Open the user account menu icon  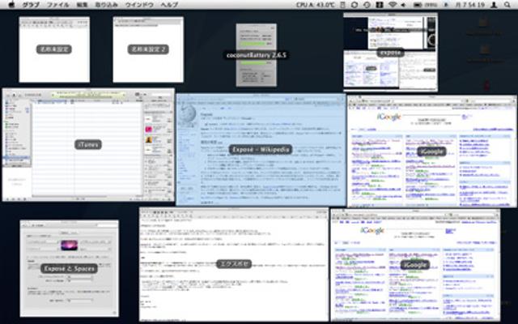tap(494, 5)
